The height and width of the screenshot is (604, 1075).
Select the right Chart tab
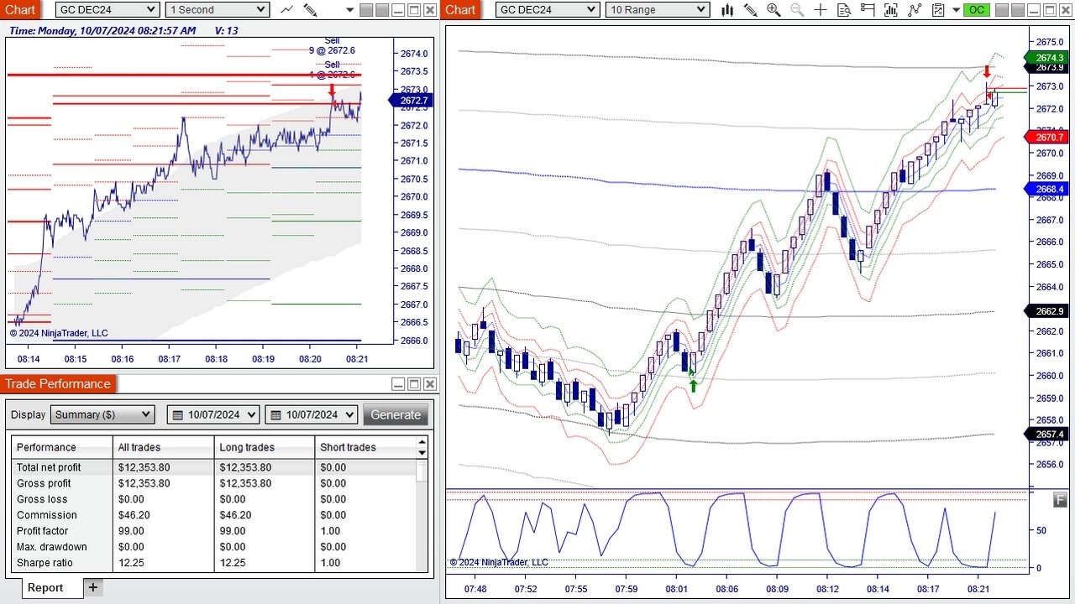click(460, 10)
